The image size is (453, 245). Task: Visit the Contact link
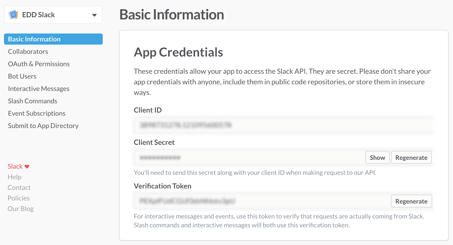click(19, 188)
